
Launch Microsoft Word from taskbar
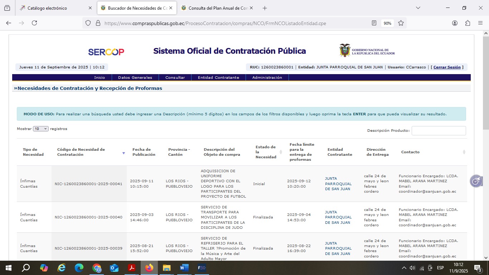184,268
